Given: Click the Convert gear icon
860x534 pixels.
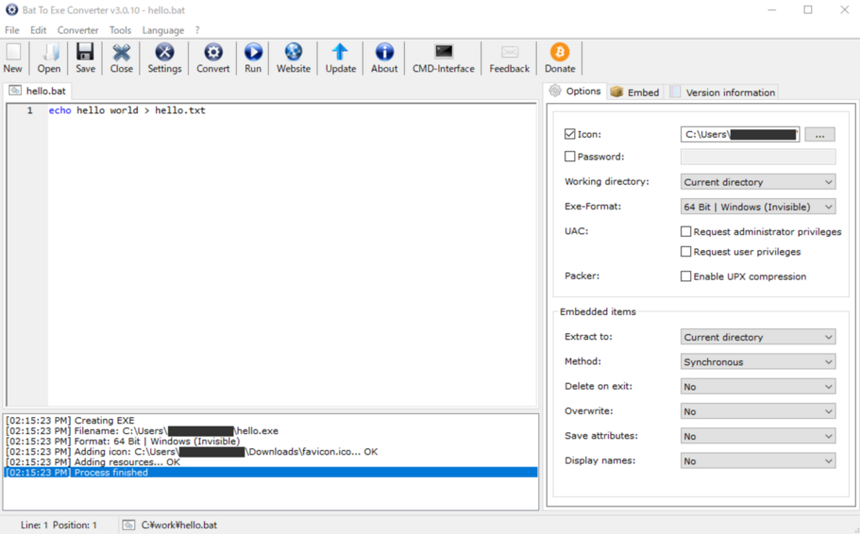Looking at the screenshot, I should (x=213, y=52).
